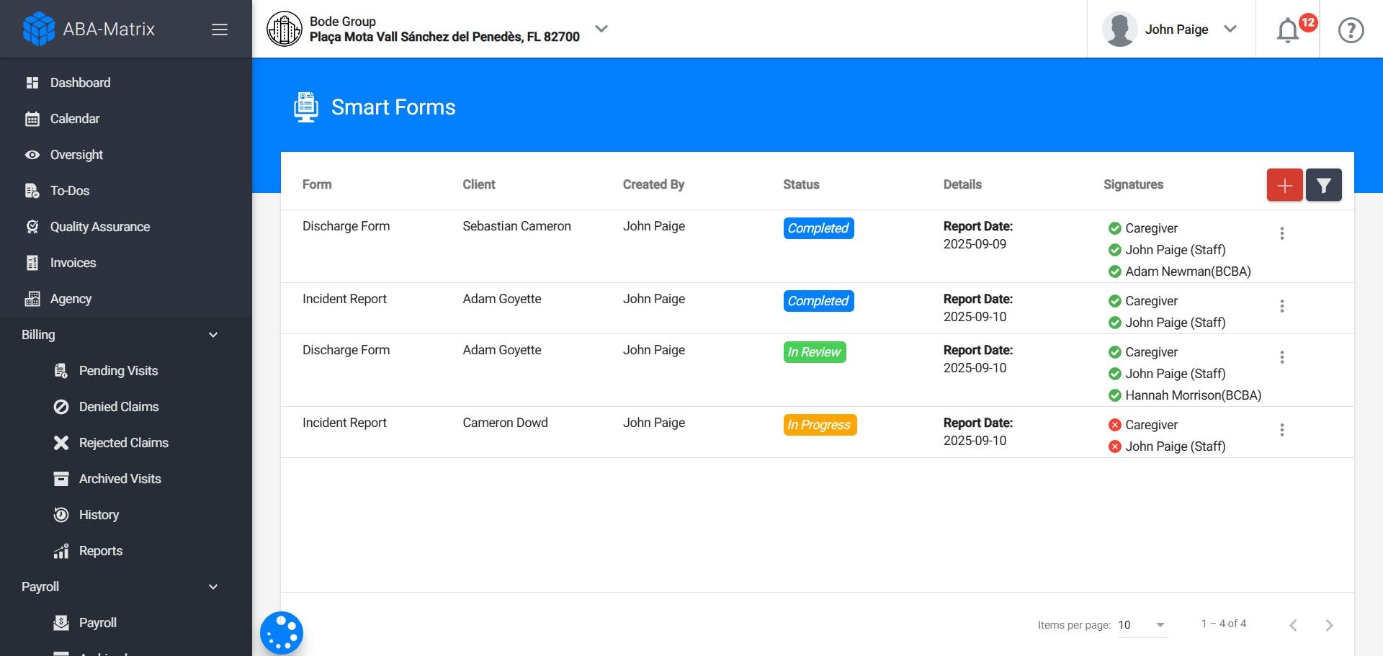This screenshot has width=1383, height=656.
Task: Open row actions for Cameron Dowd's Incident Report
Action: coord(1281,430)
